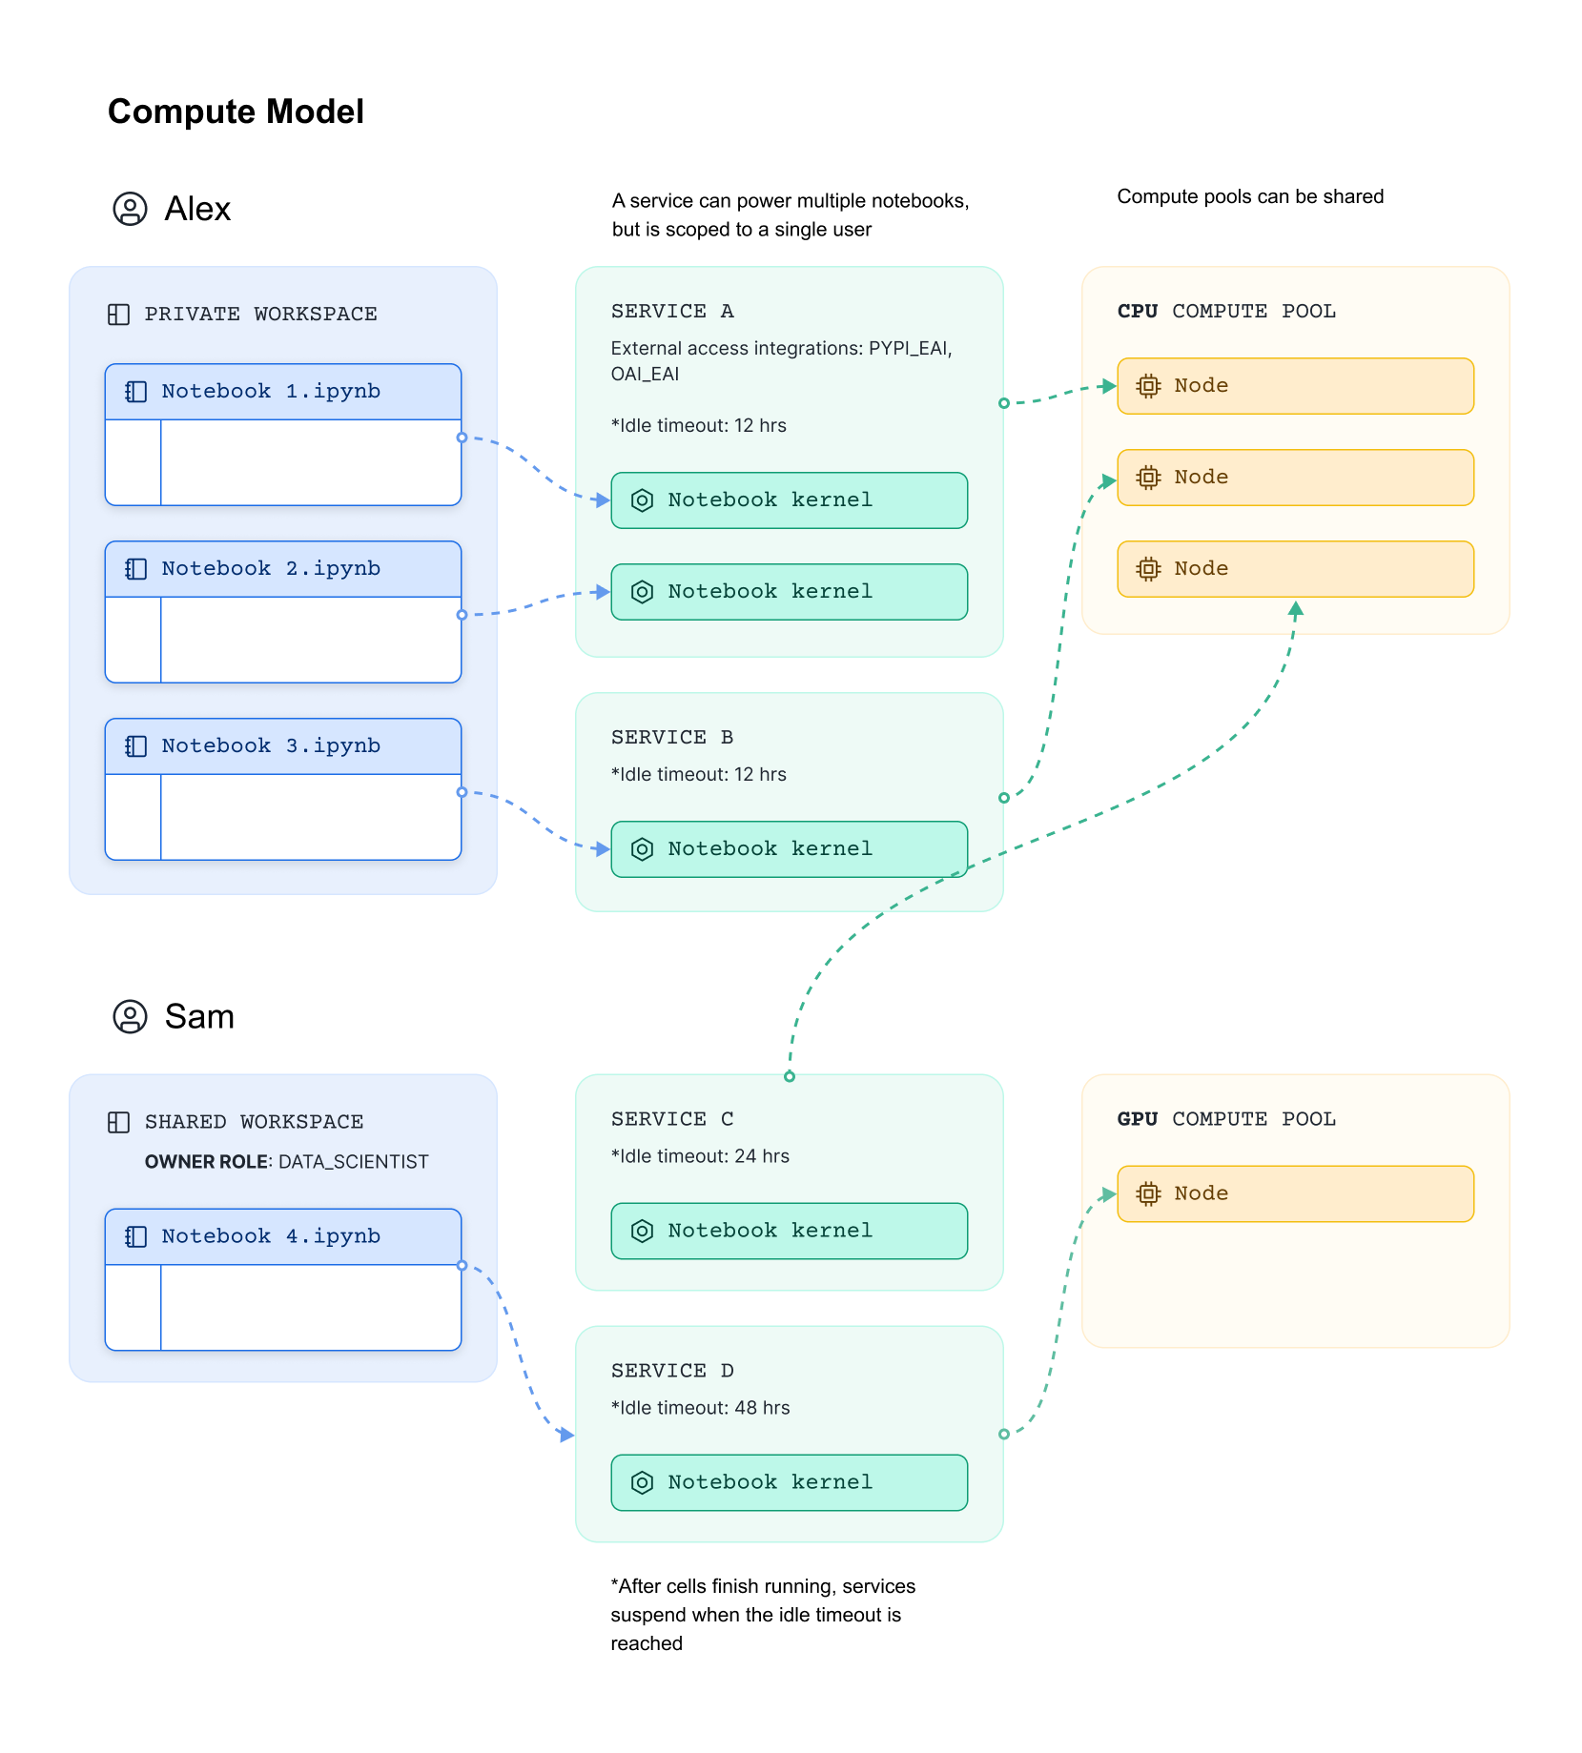The image size is (1582, 1753).
Task: Click the Compute Model title
Action: pos(236,112)
